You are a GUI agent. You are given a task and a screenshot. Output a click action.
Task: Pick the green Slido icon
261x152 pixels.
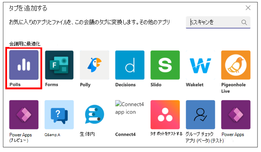165,65
